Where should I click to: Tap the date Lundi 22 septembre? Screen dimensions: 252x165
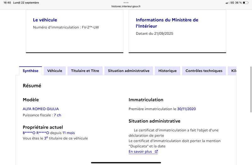click(26, 3)
